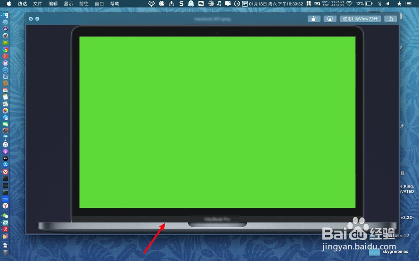Open Final Cut Pro in Dock
The width and height of the screenshot is (419, 261).
click(x=5, y=236)
